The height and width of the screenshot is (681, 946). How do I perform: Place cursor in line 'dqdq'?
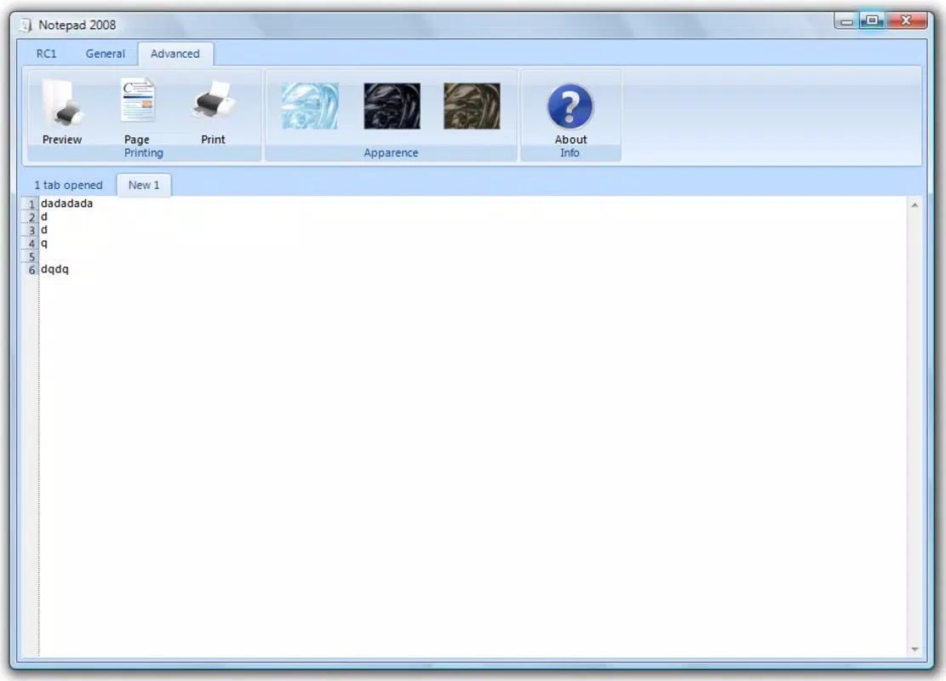54,269
